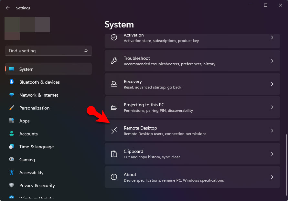Screen dimensions: 288x201
Task: Open Clipboard via its chevron arrow
Action: pos(272,154)
